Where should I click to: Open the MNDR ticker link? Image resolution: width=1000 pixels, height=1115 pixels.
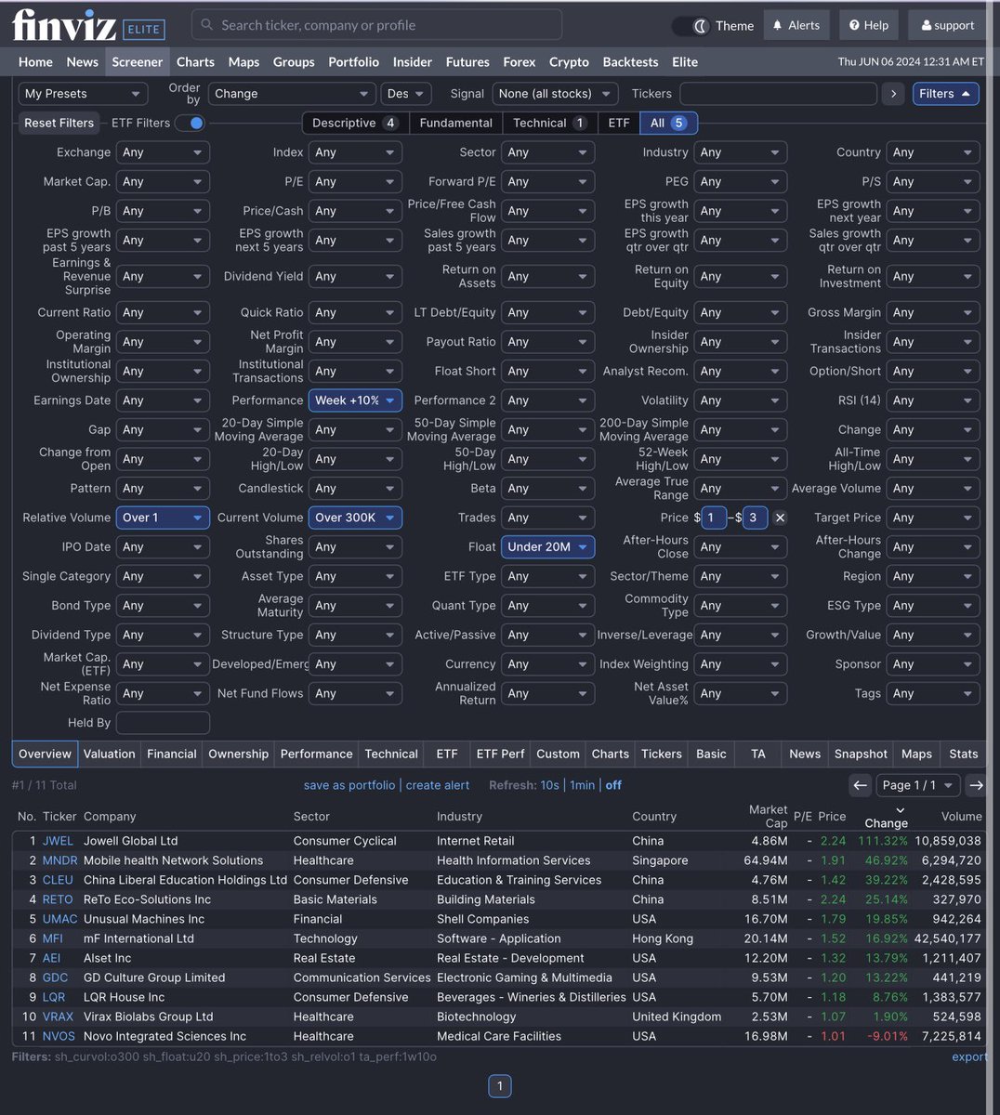[x=60, y=860]
